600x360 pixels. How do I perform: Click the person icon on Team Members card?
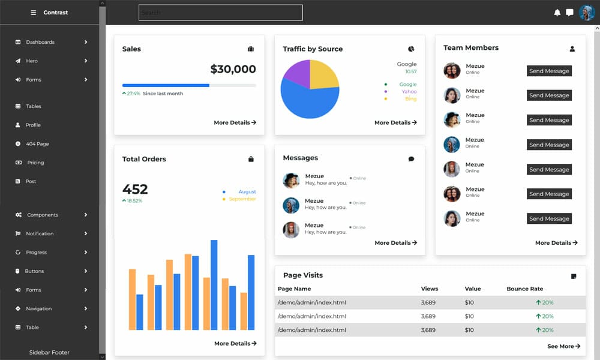573,47
